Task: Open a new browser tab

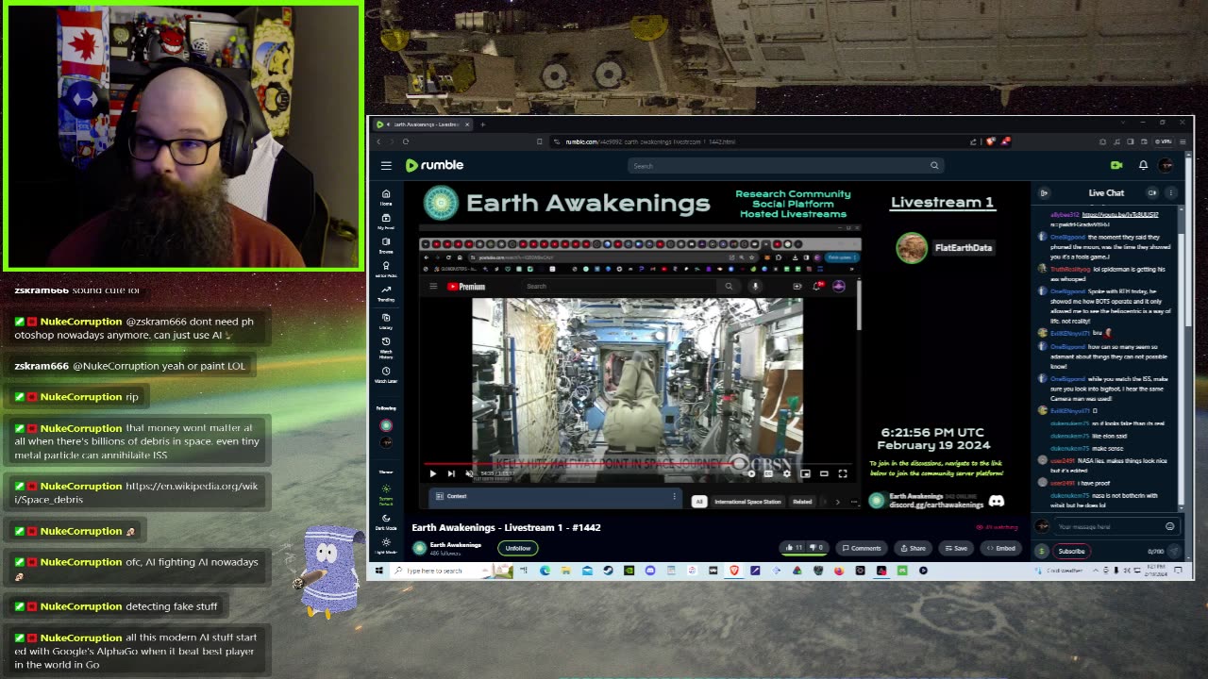Action: [x=482, y=124]
